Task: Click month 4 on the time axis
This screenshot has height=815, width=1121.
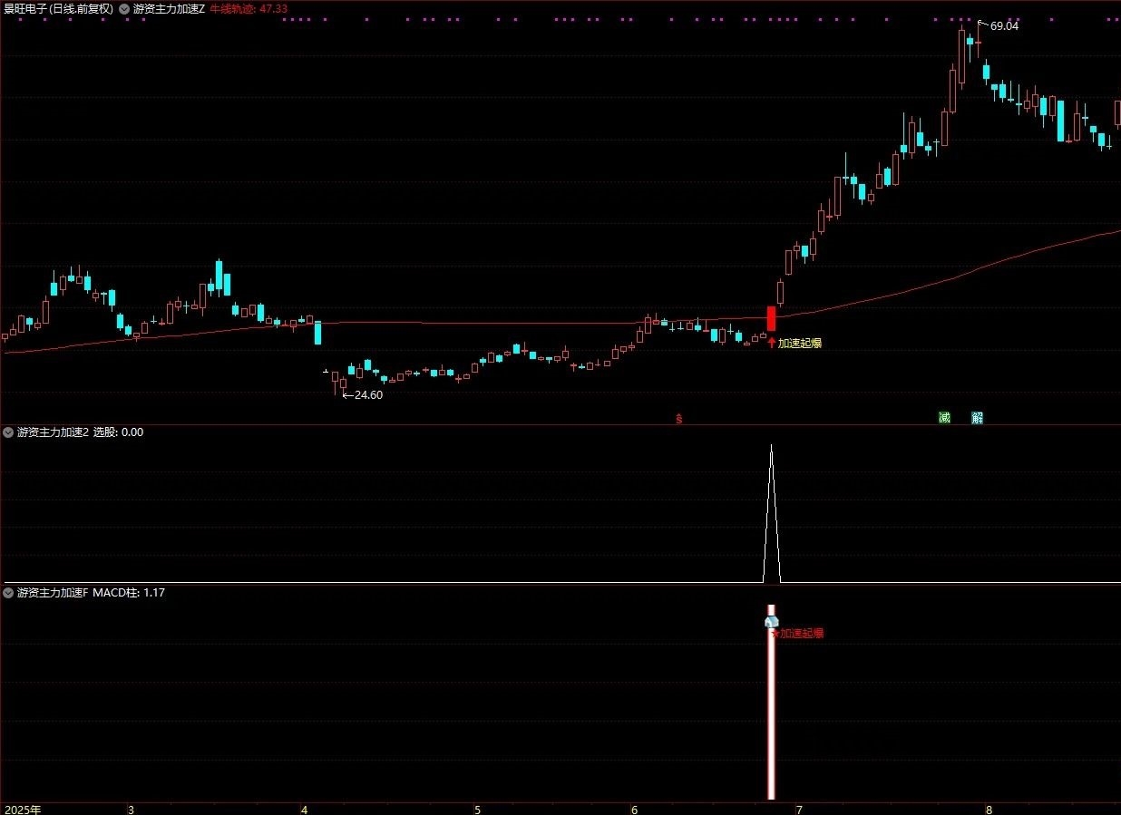Action: tap(304, 809)
